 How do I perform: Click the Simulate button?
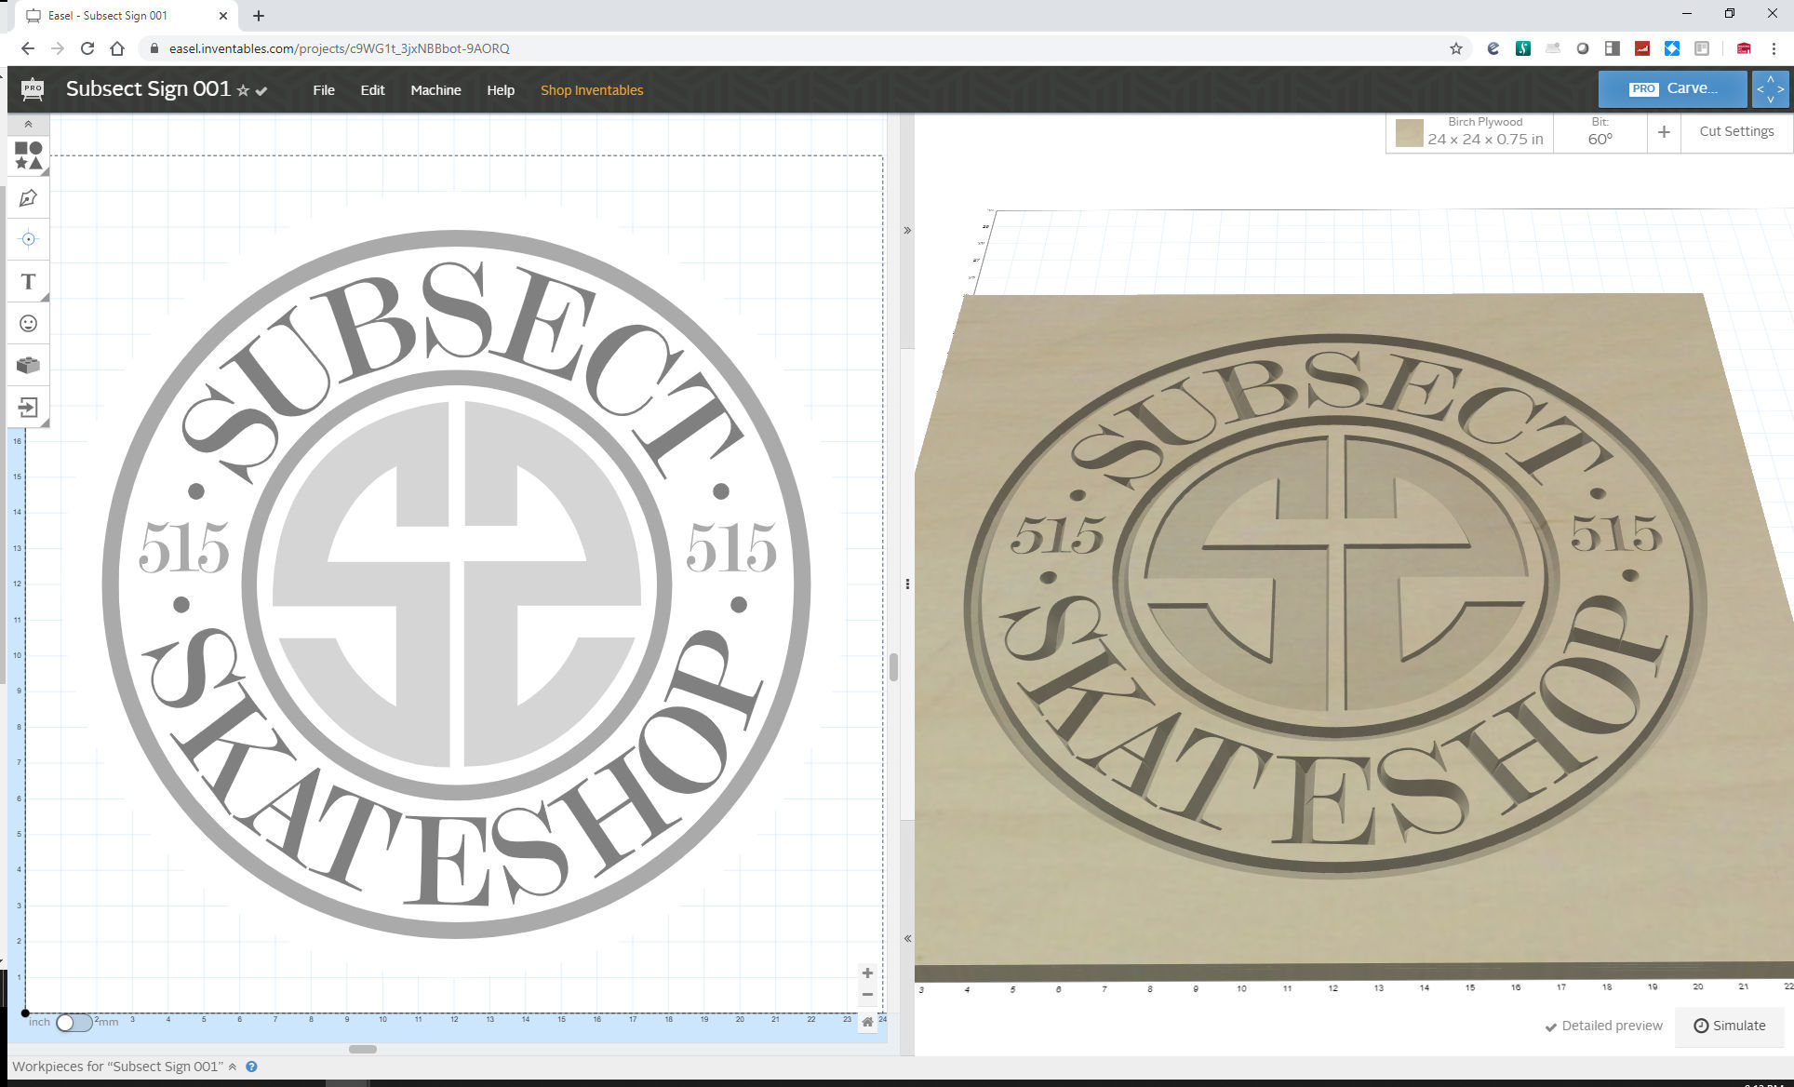[1730, 1026]
